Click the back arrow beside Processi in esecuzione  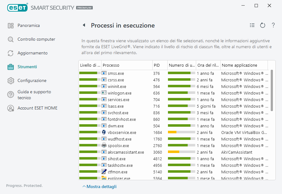84,25
